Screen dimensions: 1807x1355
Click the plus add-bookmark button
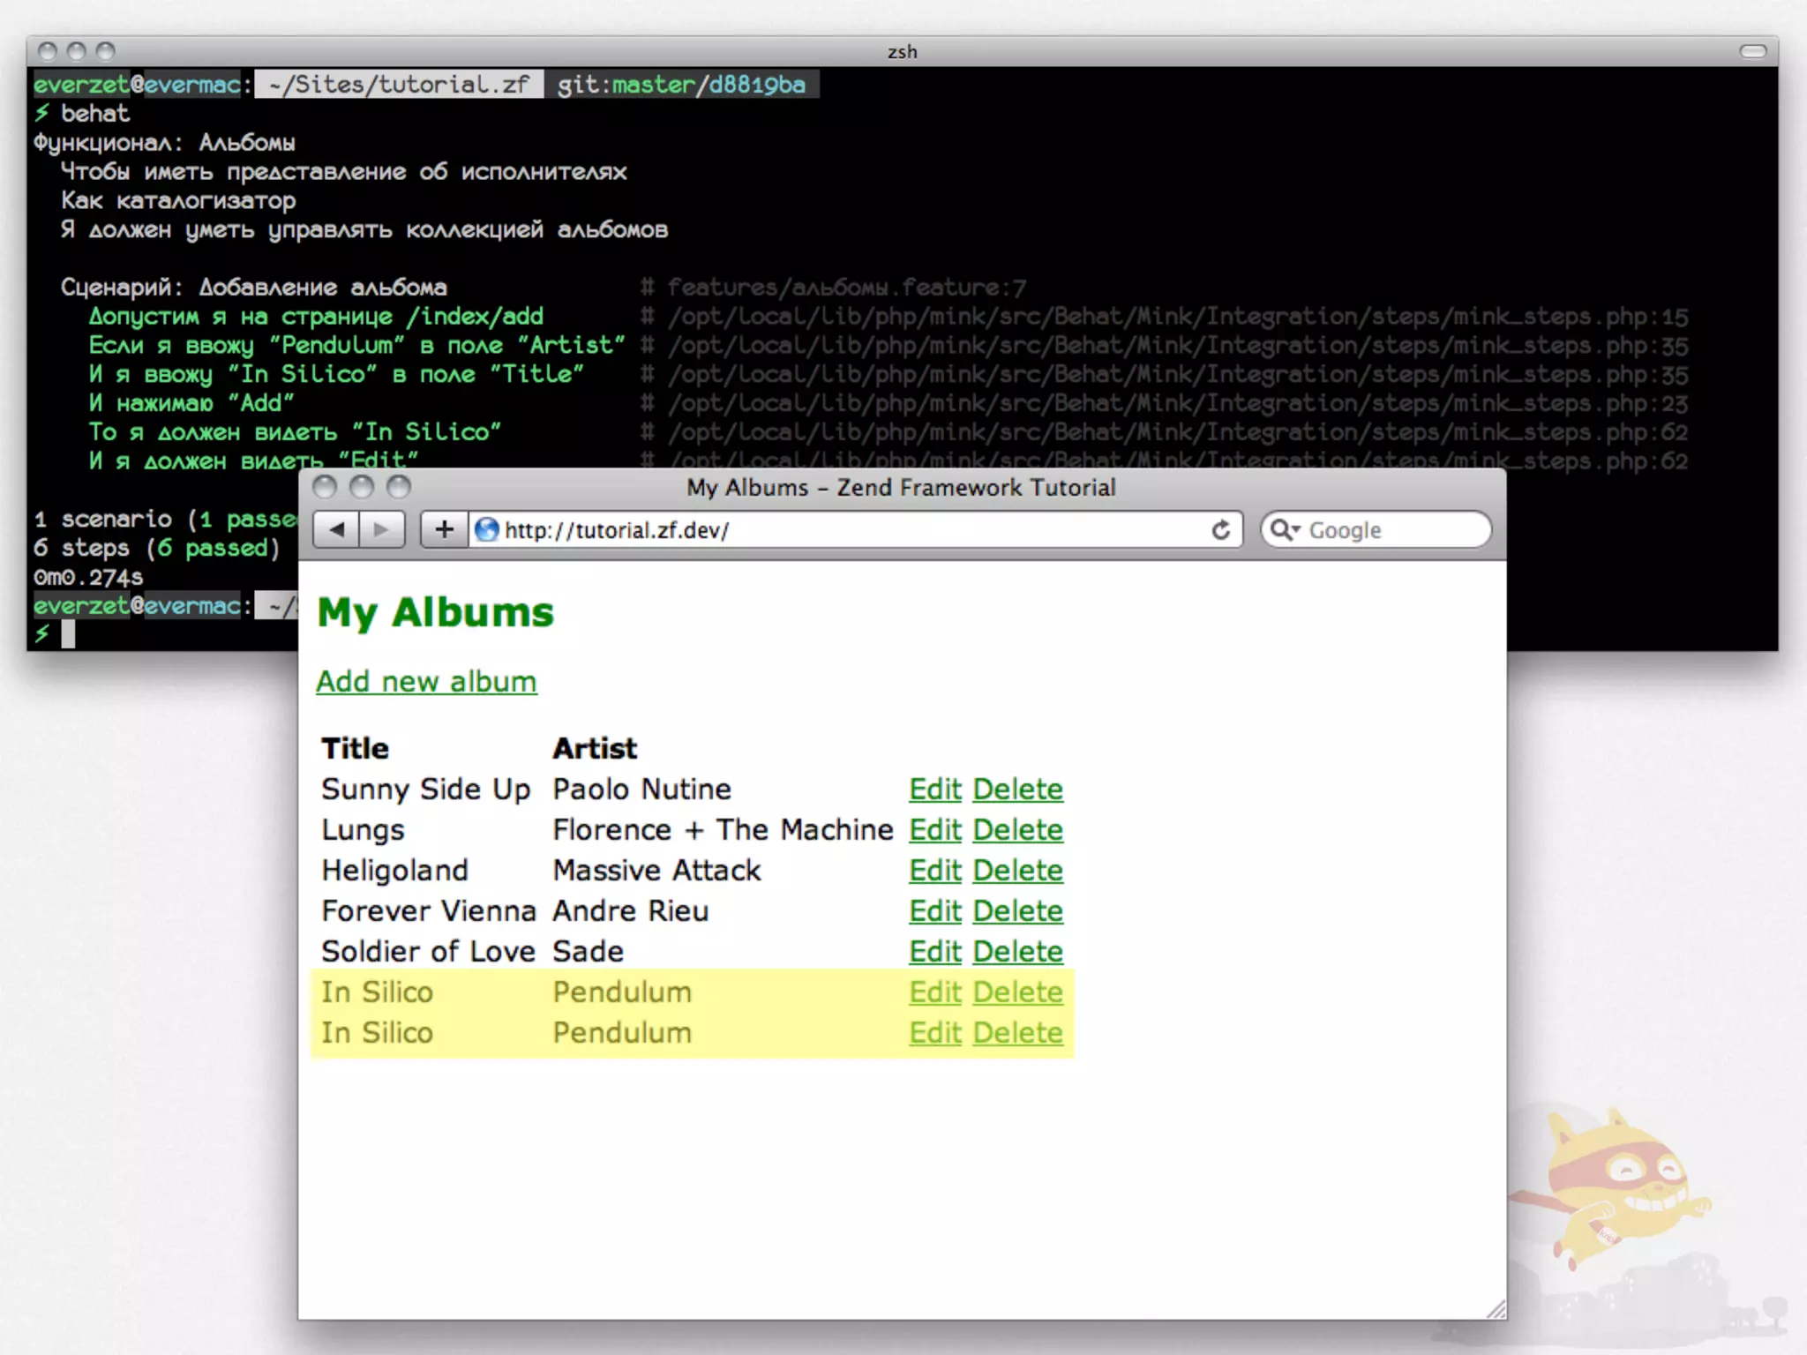point(444,529)
